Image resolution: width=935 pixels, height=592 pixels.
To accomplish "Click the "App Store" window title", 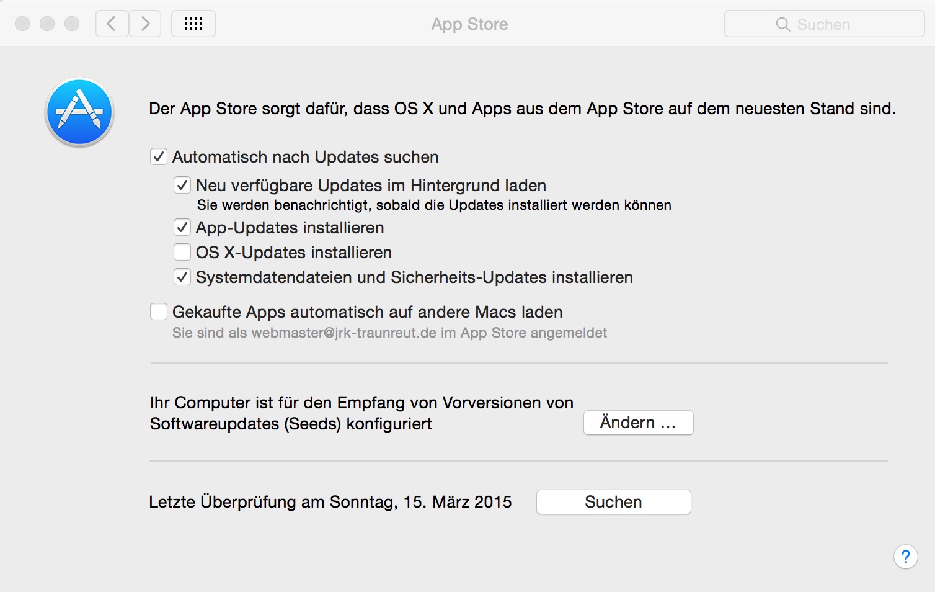I will (x=469, y=24).
